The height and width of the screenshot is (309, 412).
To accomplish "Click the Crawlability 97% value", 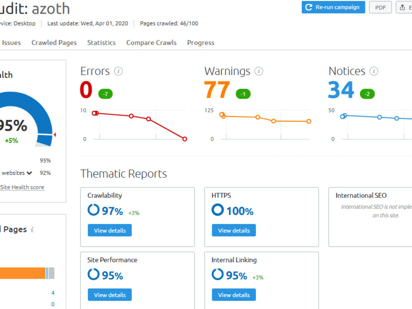I will tap(112, 211).
